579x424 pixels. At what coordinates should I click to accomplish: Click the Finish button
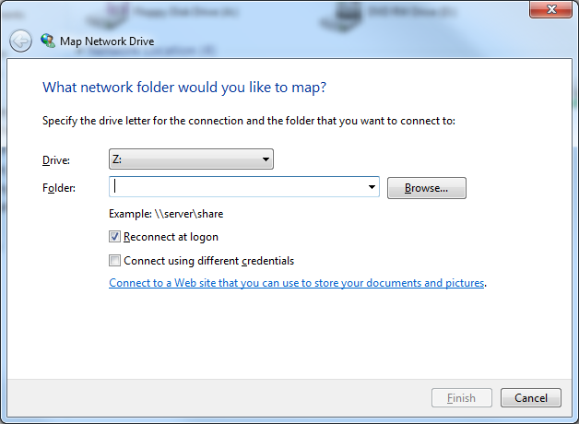coord(462,398)
